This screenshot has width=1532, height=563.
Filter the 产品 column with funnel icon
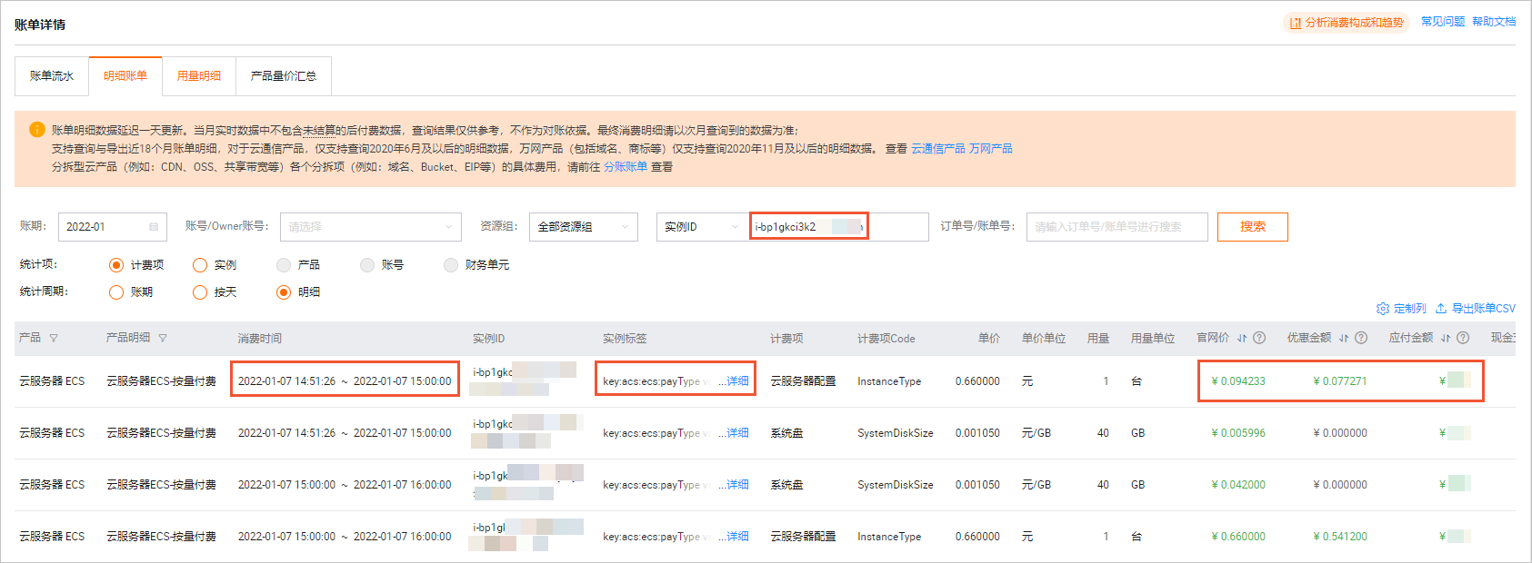click(54, 338)
